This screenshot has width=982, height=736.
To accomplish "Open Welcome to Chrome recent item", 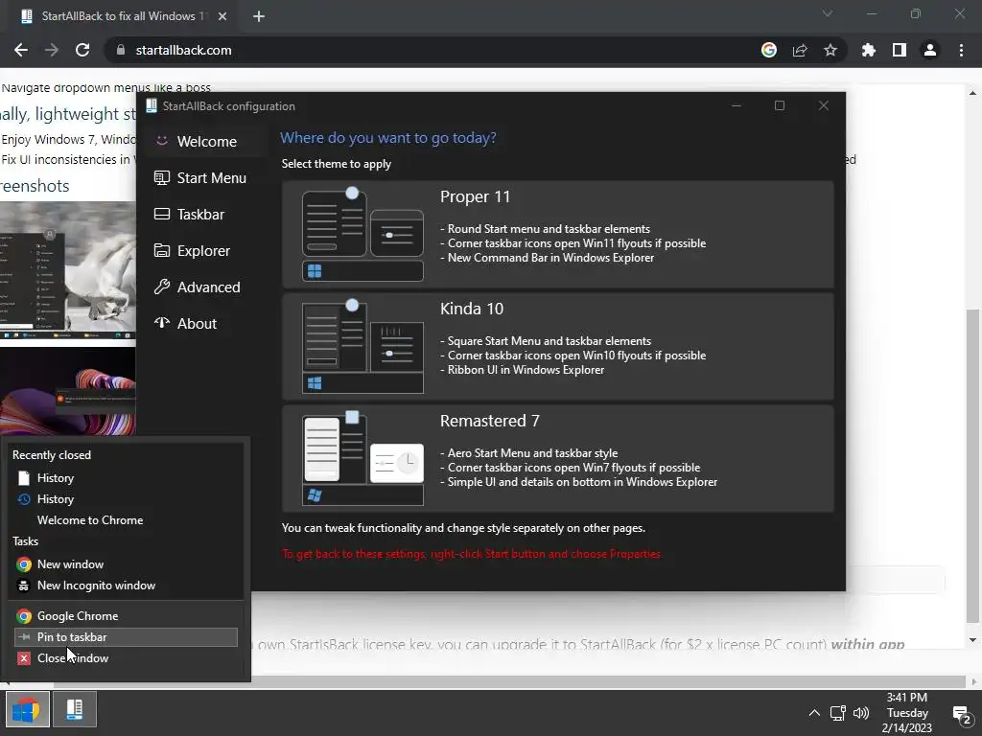I will (126, 520).
